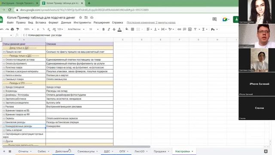Open the Формат menu

pyautogui.click(x=53, y=23)
